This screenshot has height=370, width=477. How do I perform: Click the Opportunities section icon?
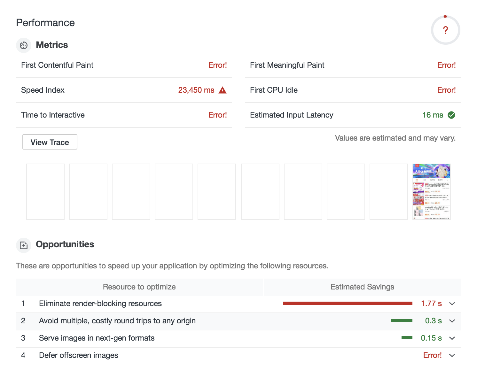pyautogui.click(x=24, y=245)
